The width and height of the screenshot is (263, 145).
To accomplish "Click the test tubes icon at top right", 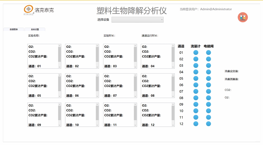I will point(243,17).
